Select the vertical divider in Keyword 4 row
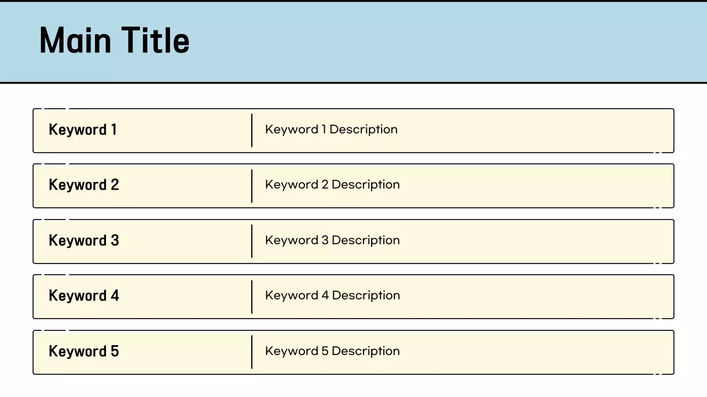This screenshot has height=397, width=707. pyautogui.click(x=252, y=297)
